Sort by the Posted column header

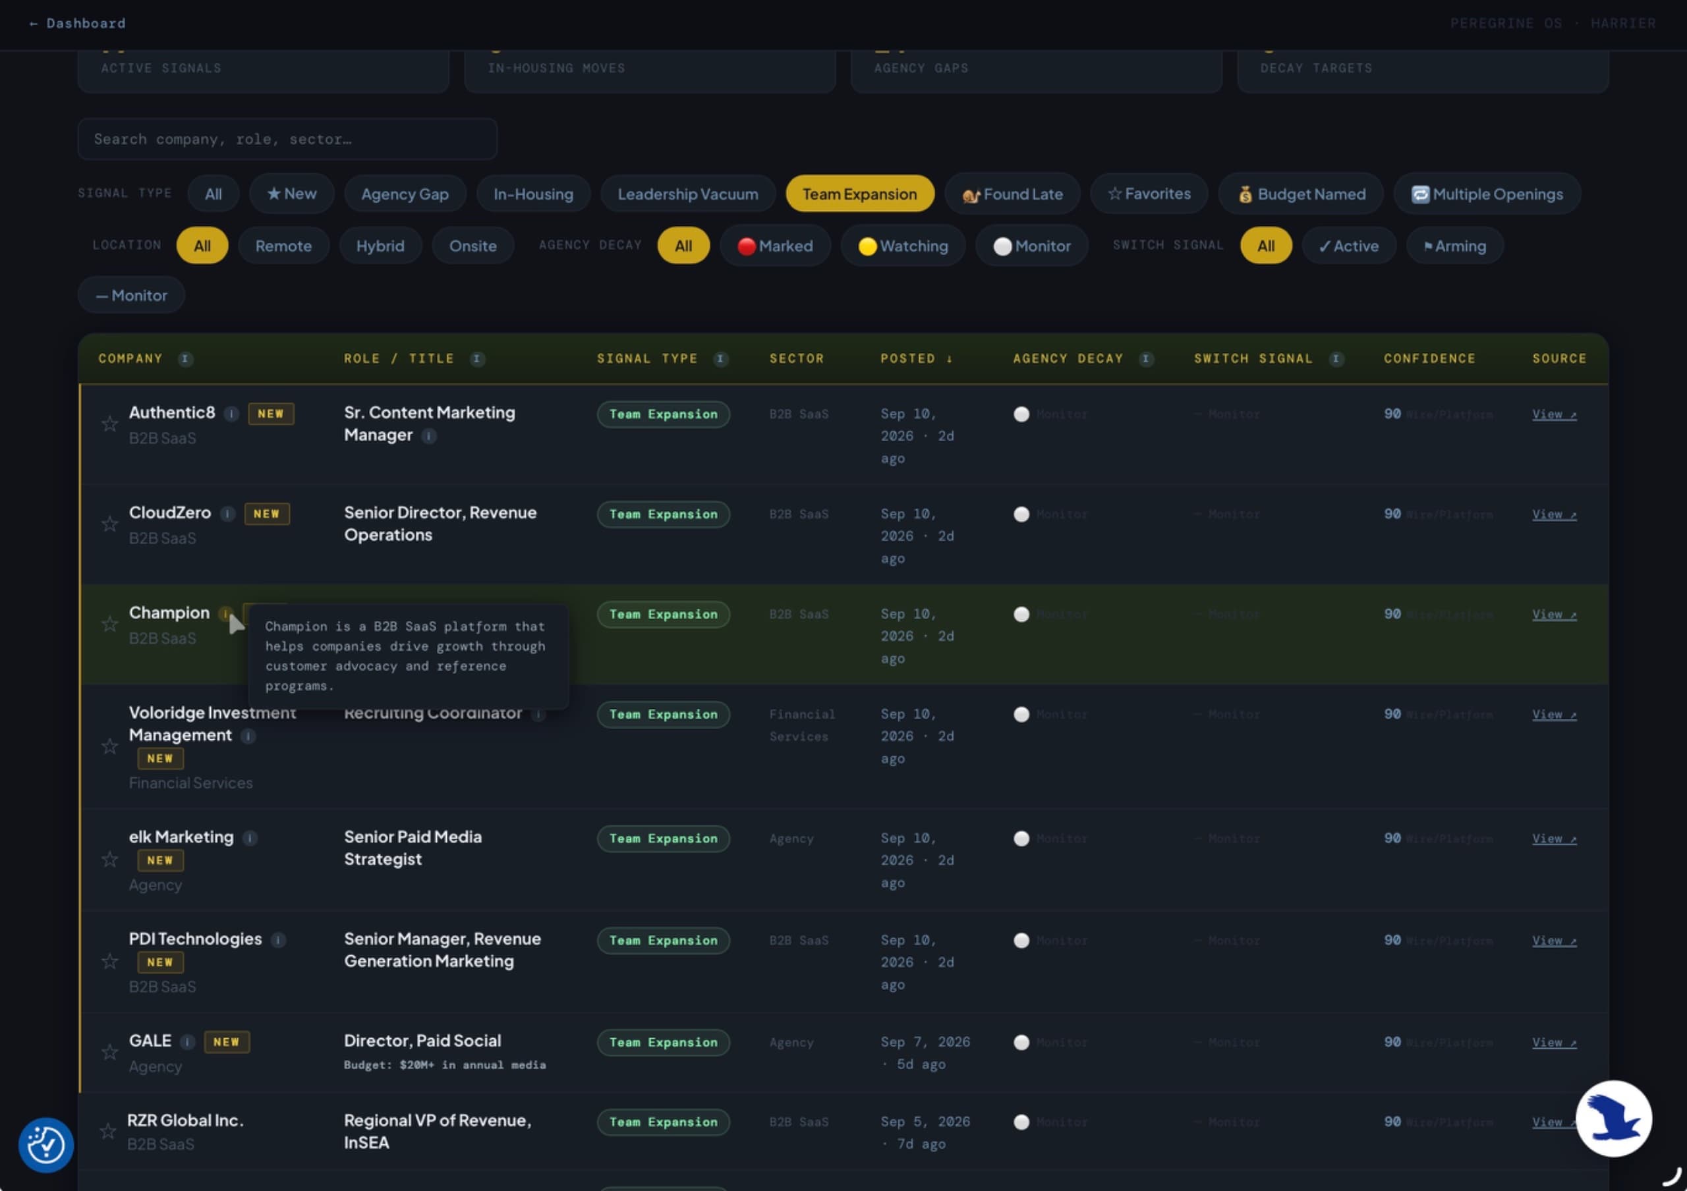tap(916, 358)
